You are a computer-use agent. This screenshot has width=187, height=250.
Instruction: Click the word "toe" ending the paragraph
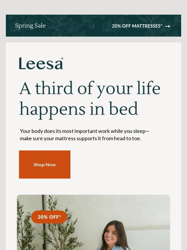click(x=136, y=138)
